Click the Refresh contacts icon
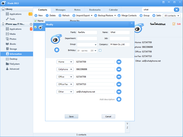This screenshot has height=137, width=183. tap(60, 16)
